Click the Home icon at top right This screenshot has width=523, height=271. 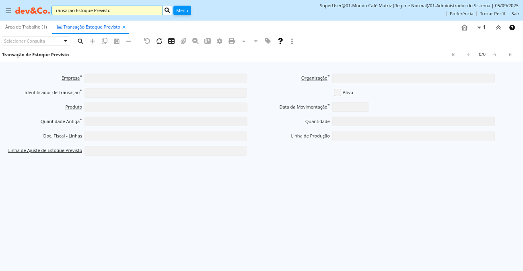(464, 27)
